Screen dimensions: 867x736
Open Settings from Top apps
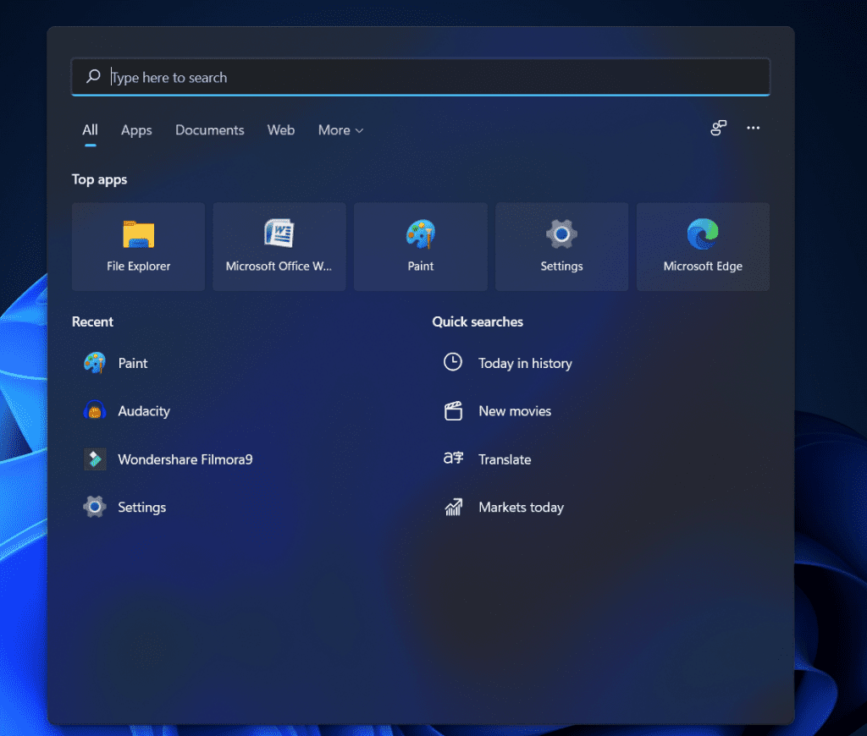coord(561,245)
